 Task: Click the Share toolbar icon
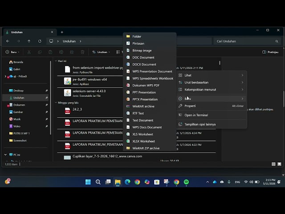click(x=72, y=52)
